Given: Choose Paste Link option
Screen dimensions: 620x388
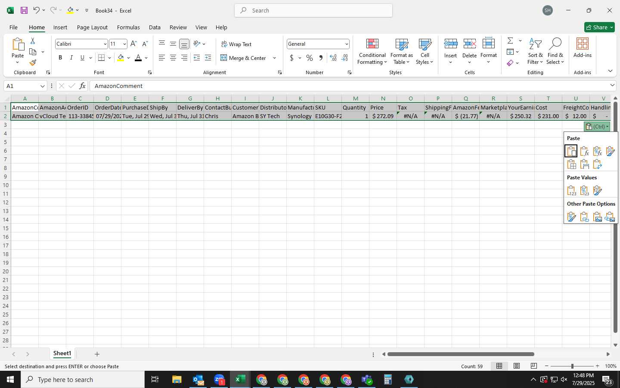Looking at the screenshot, I should [584, 217].
